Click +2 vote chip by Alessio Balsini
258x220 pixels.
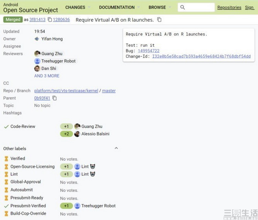[66, 134]
